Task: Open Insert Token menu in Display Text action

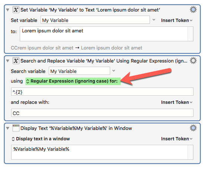Action: [177, 139]
